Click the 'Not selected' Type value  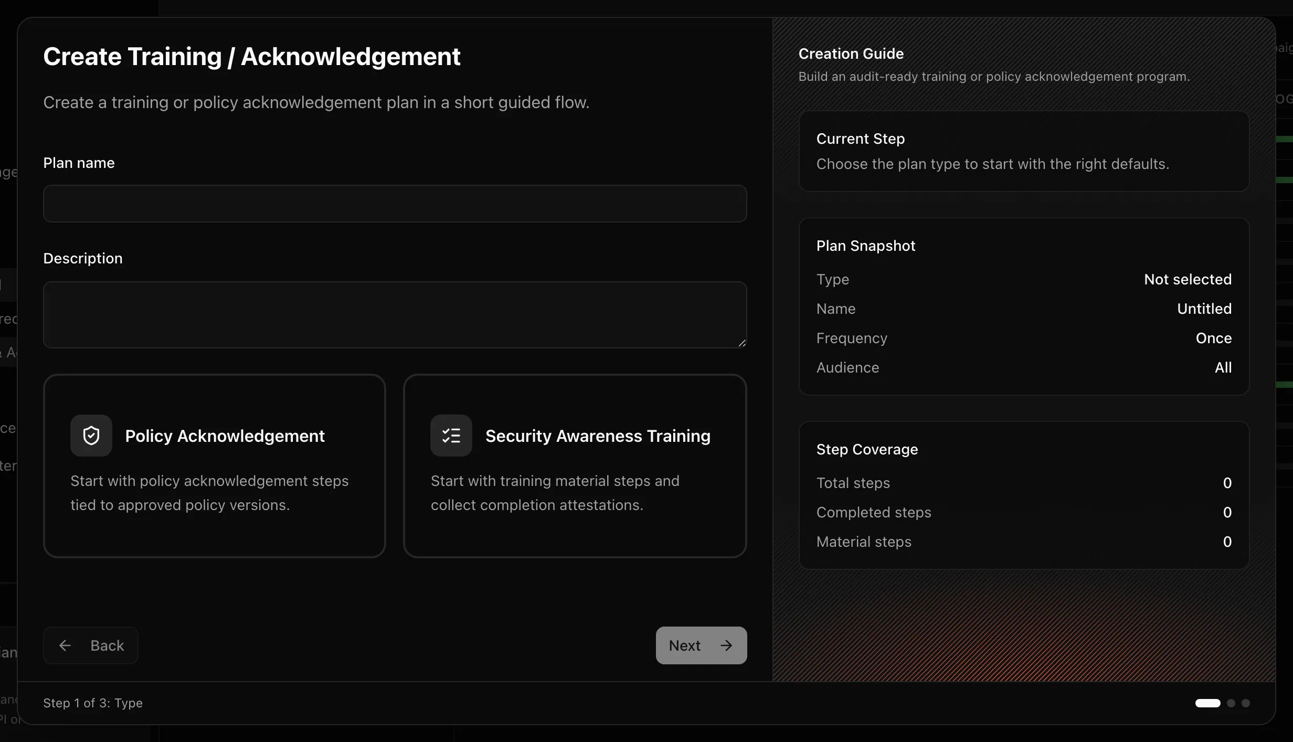tap(1188, 279)
